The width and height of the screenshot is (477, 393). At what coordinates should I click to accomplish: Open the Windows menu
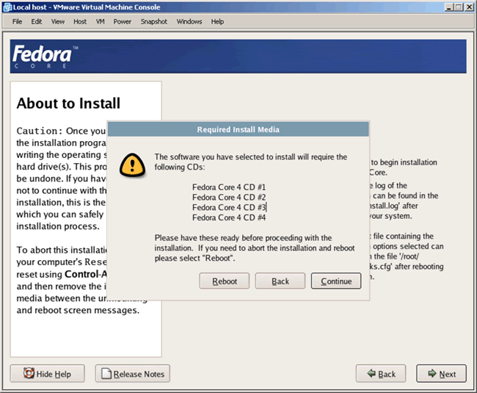pos(189,21)
